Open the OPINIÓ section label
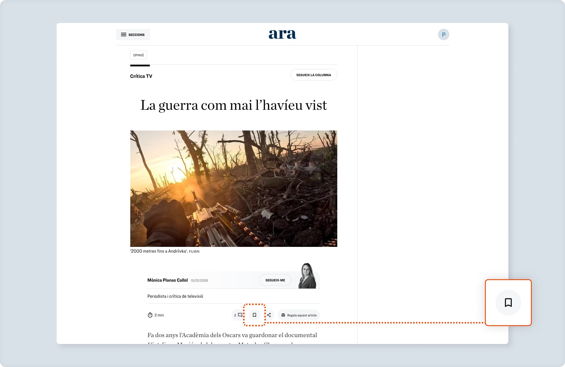 (139, 55)
